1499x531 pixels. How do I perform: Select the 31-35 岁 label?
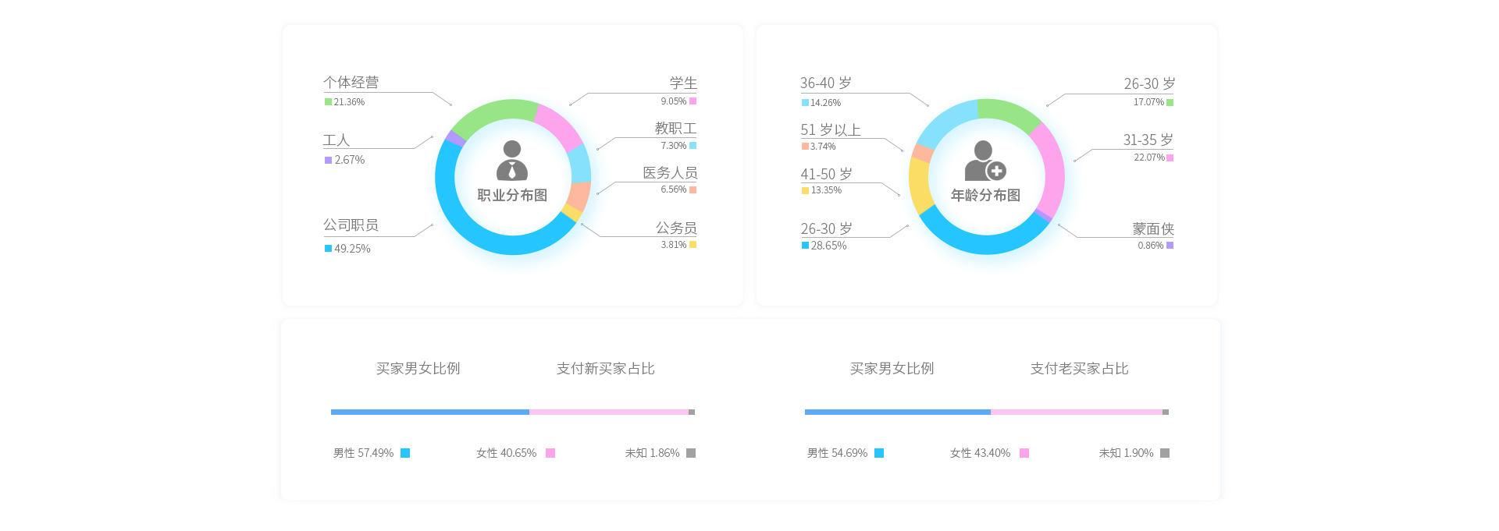1148,140
